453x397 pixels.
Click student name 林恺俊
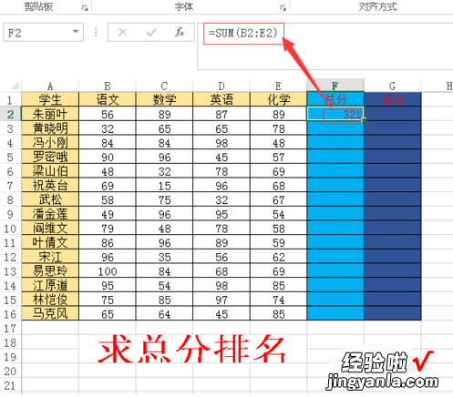pyautogui.click(x=50, y=300)
